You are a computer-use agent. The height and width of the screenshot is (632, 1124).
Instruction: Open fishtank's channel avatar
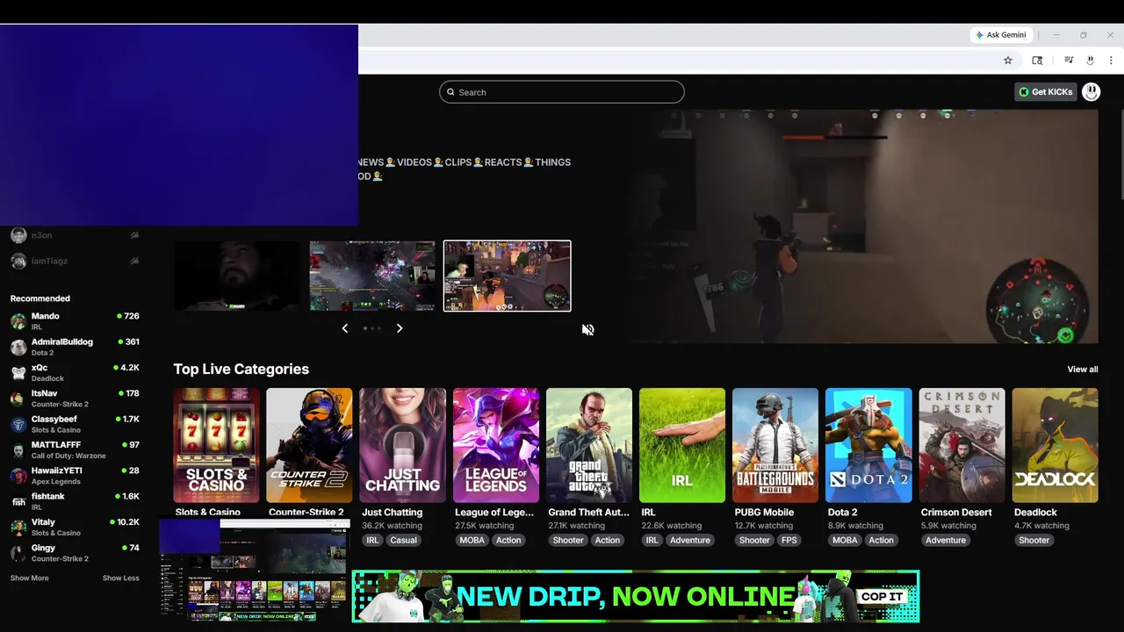18,502
